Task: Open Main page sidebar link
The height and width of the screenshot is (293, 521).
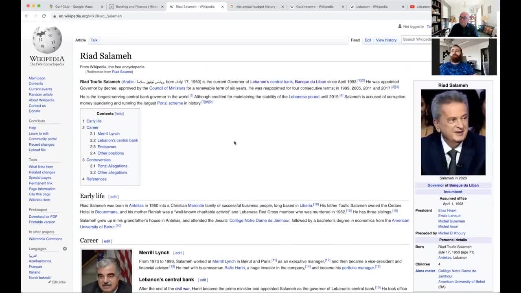Action: tap(37, 78)
